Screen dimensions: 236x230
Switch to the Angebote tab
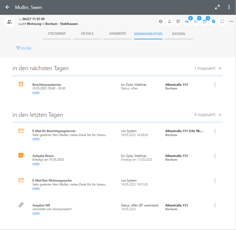click(118, 34)
